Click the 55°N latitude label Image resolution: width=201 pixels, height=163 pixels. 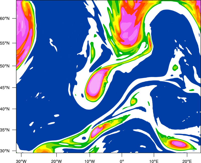point(5,43)
